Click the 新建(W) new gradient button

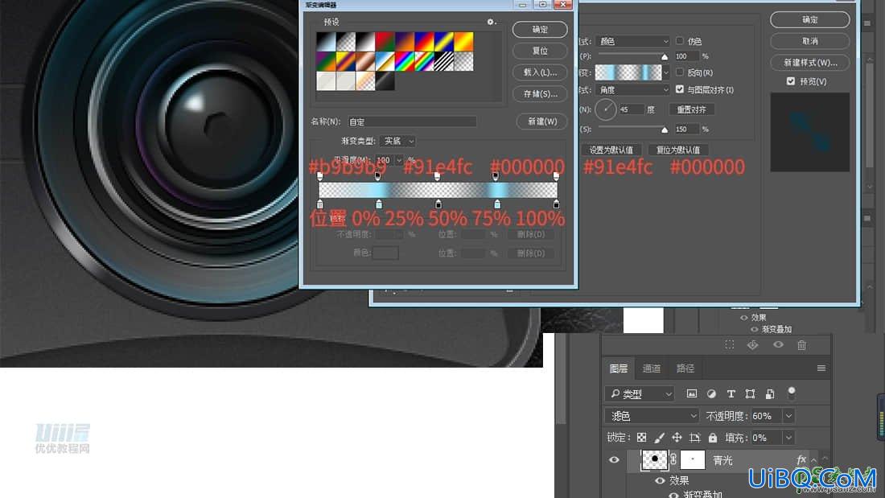click(541, 121)
